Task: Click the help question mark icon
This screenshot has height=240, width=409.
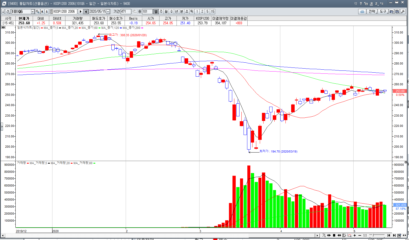Action: [x=361, y=4]
